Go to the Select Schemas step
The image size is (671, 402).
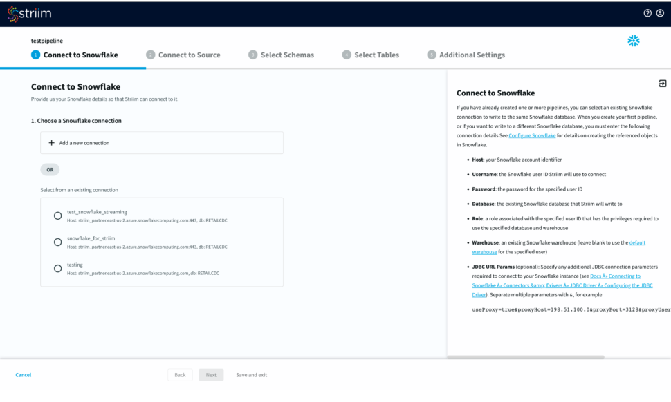pos(286,55)
